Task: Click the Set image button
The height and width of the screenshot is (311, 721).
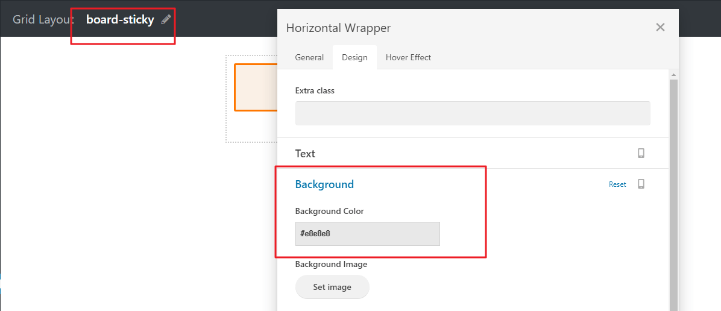Action: click(332, 287)
